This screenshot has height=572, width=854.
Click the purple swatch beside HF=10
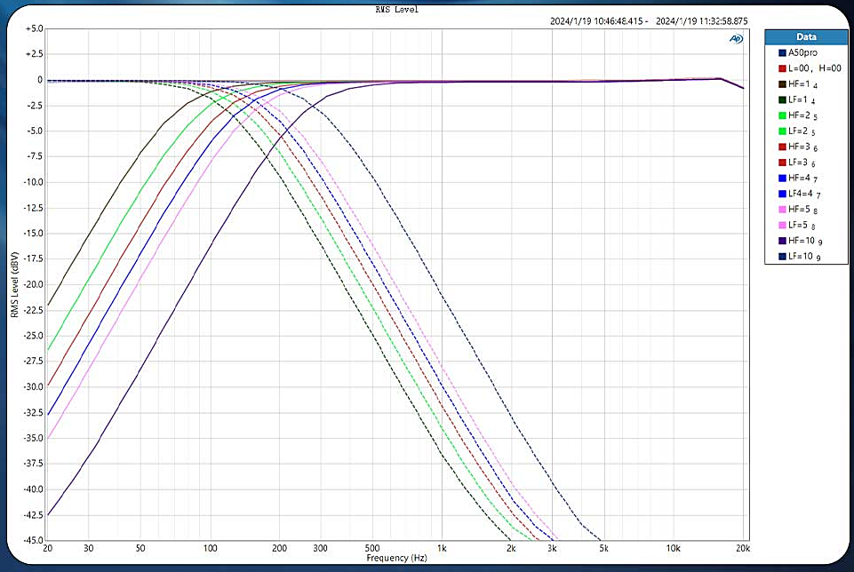(x=782, y=241)
